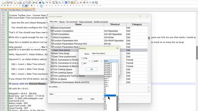This screenshot has width=198, height=111.
Task: Pick F1 from the key dropdown
Action: (x=110, y=88)
